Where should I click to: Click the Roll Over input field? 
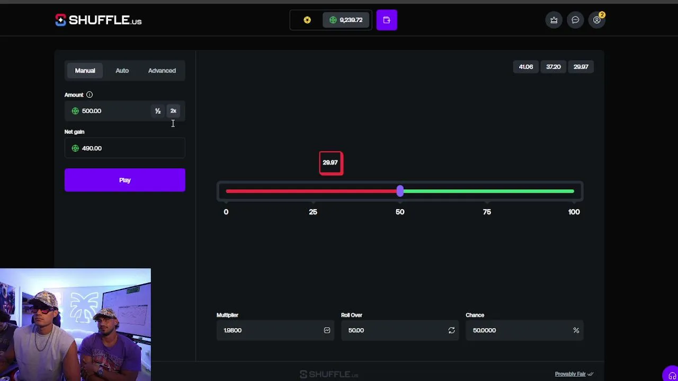400,330
